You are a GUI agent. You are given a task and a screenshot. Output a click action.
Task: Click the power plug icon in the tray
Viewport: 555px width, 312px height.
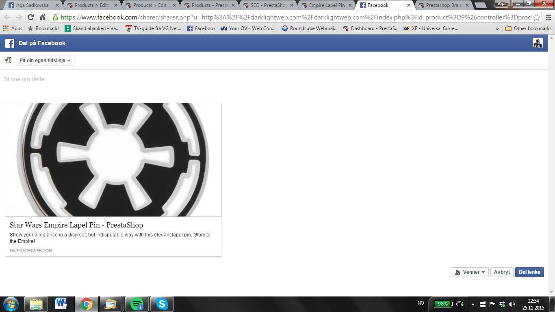[460, 304]
